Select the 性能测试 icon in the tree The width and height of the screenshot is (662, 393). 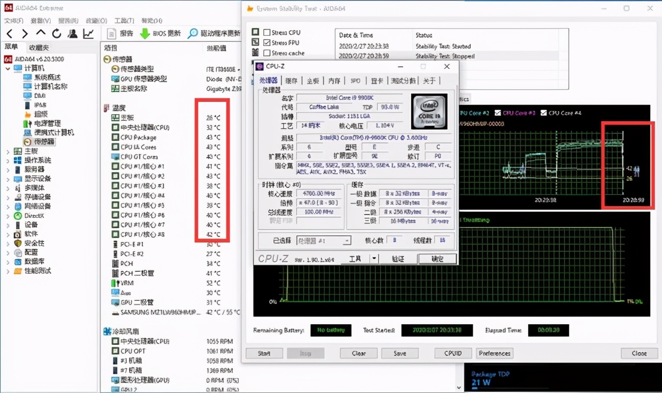click(x=18, y=271)
